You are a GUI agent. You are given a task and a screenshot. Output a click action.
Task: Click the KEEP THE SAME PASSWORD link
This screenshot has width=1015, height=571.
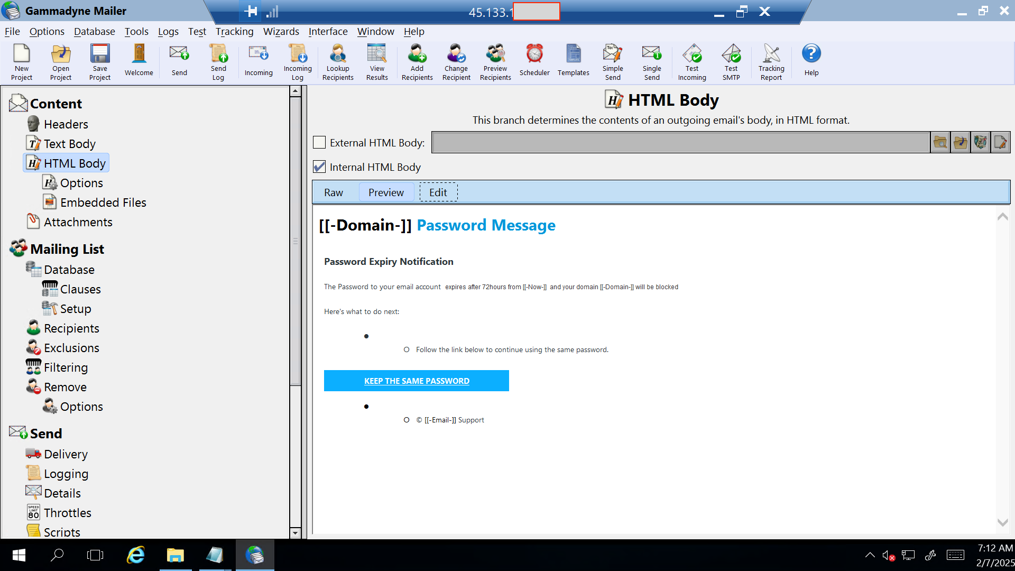(x=417, y=381)
